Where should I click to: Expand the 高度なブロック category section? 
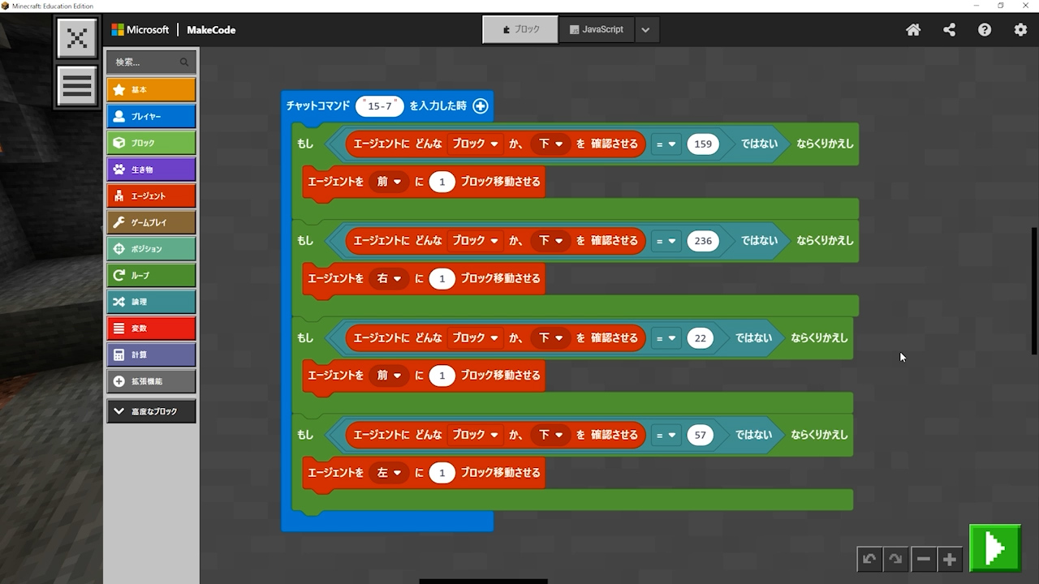click(151, 411)
